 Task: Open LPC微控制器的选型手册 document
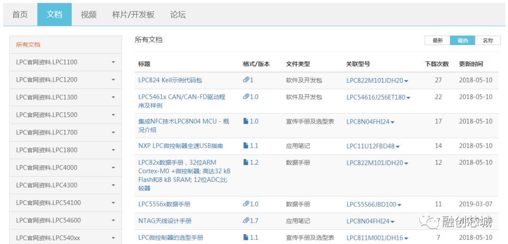171,237
